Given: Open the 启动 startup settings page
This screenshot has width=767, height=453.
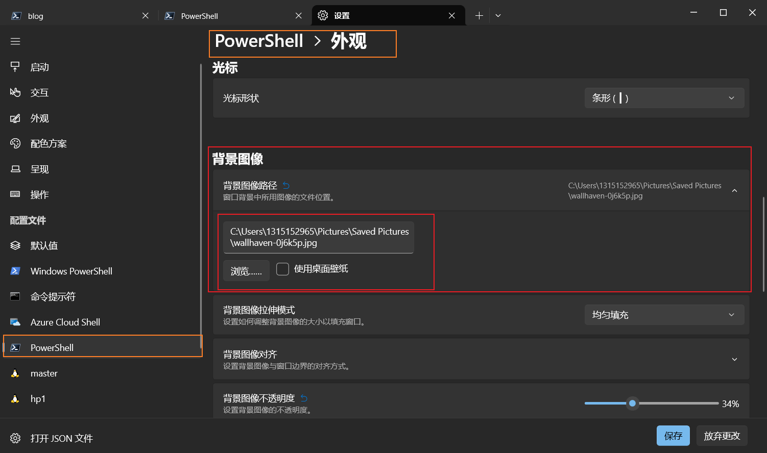Looking at the screenshot, I should [x=39, y=67].
